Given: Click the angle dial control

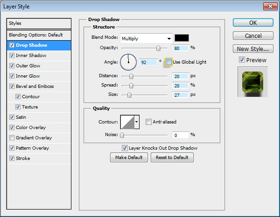Looking at the screenshot, I should 128,61.
